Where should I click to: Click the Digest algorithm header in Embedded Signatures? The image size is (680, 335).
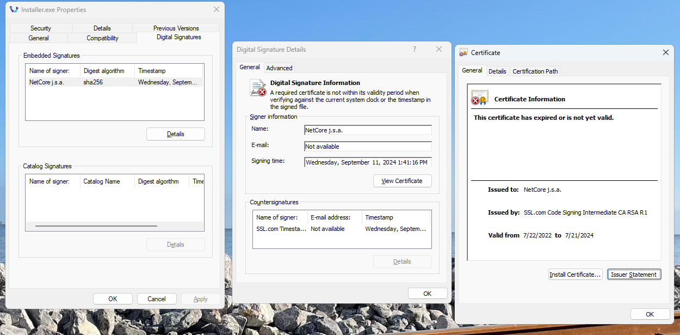(107, 71)
